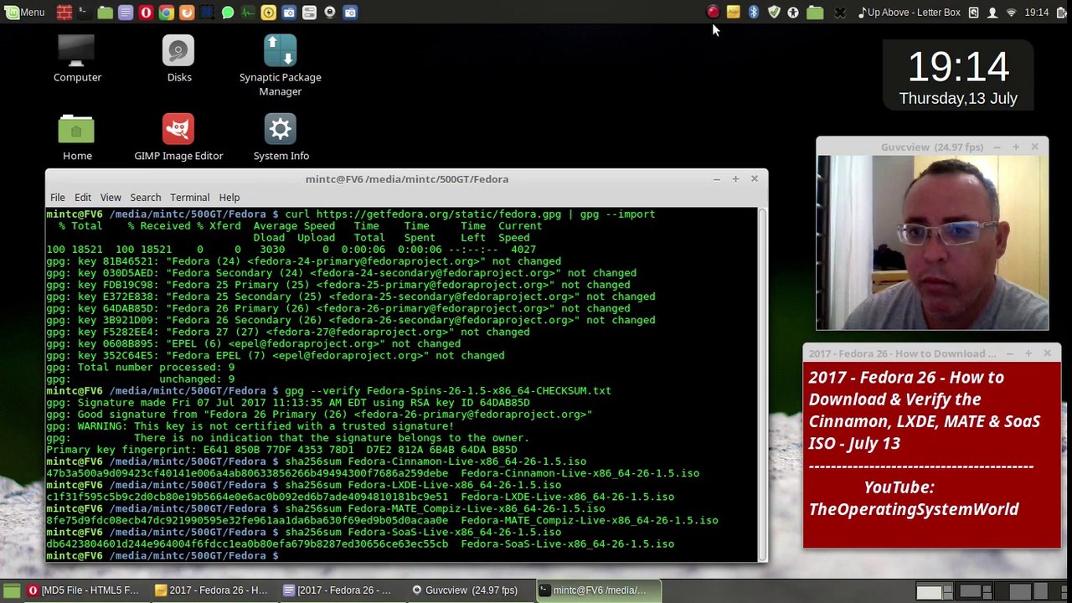Open the user account tray applet
Image resolution: width=1072 pixels, height=603 pixels.
point(992,12)
